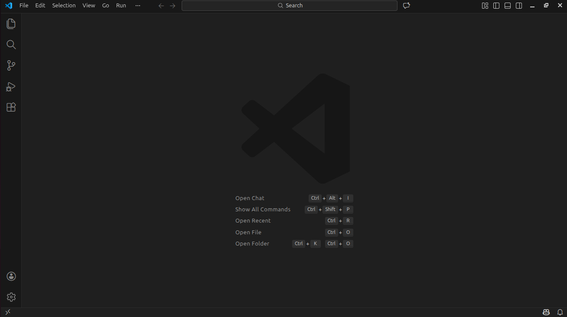567x317 pixels.
Task: Open the File menu
Action: [x=24, y=6]
